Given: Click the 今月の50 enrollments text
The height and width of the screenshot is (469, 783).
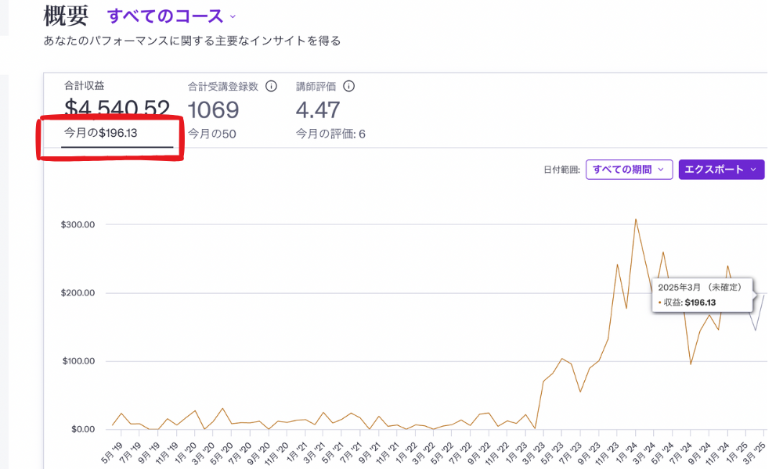Looking at the screenshot, I should pyautogui.click(x=212, y=134).
